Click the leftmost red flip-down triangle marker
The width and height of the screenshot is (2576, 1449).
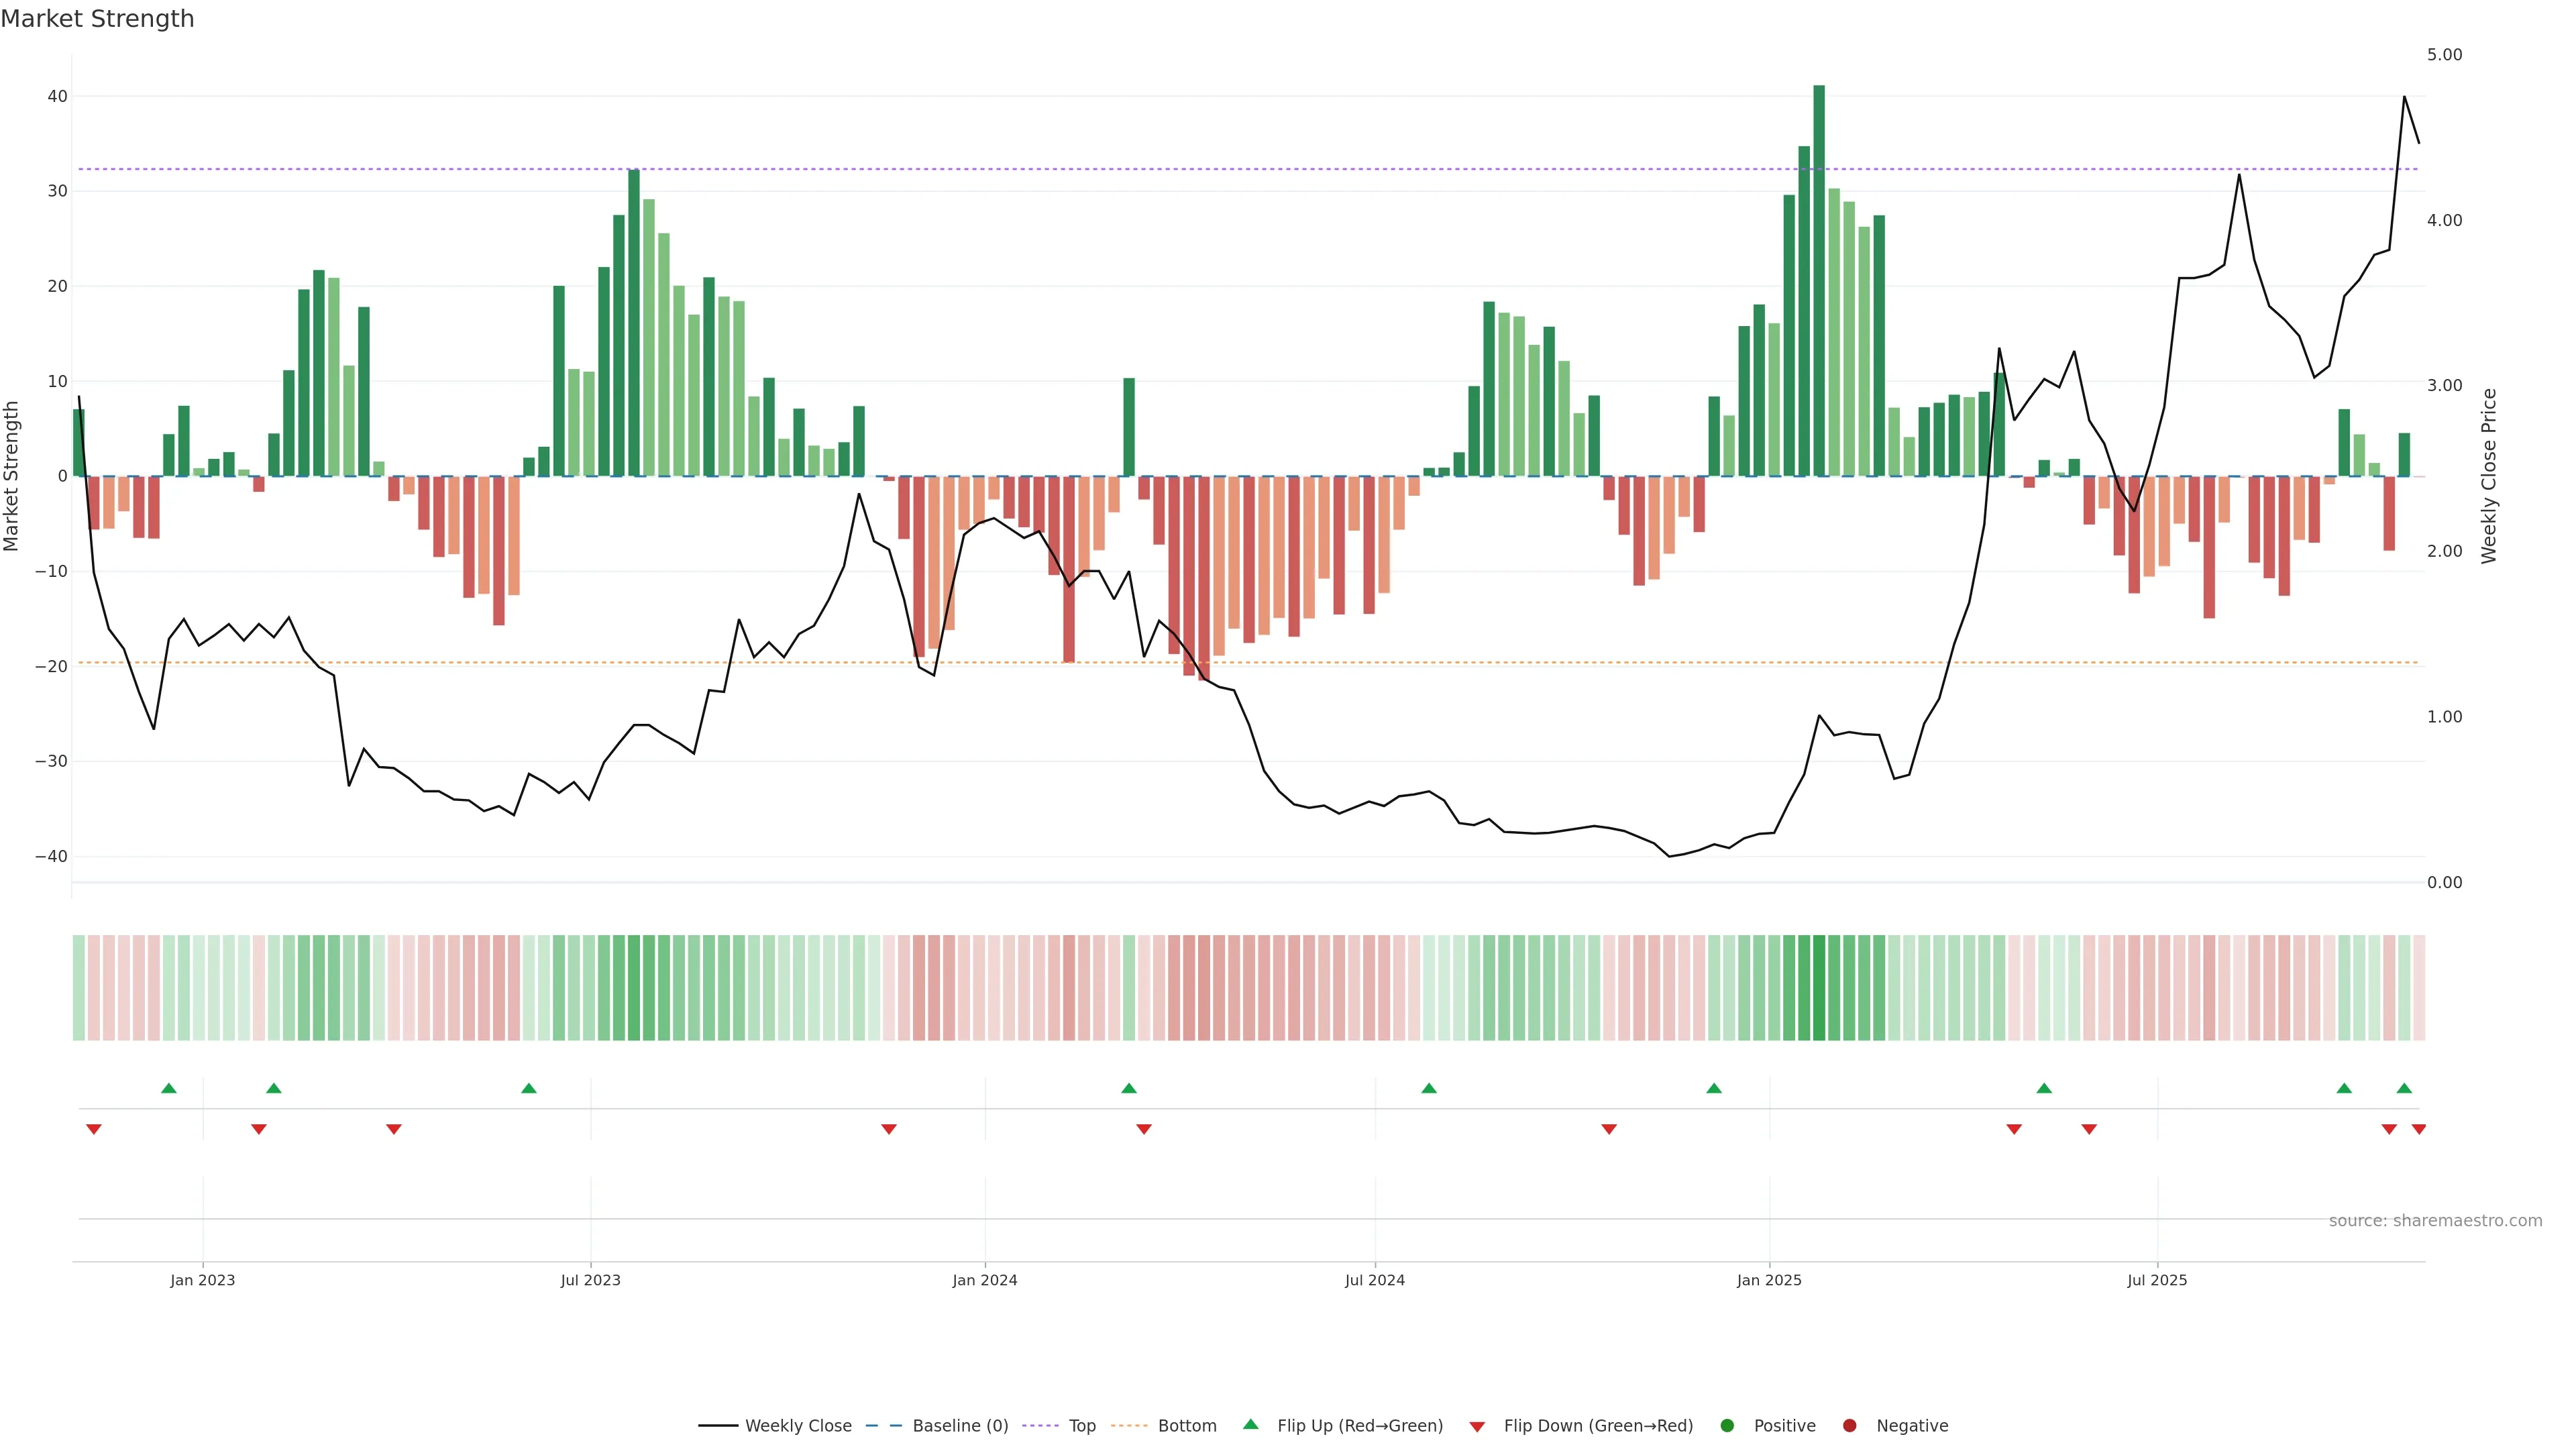94,1129
